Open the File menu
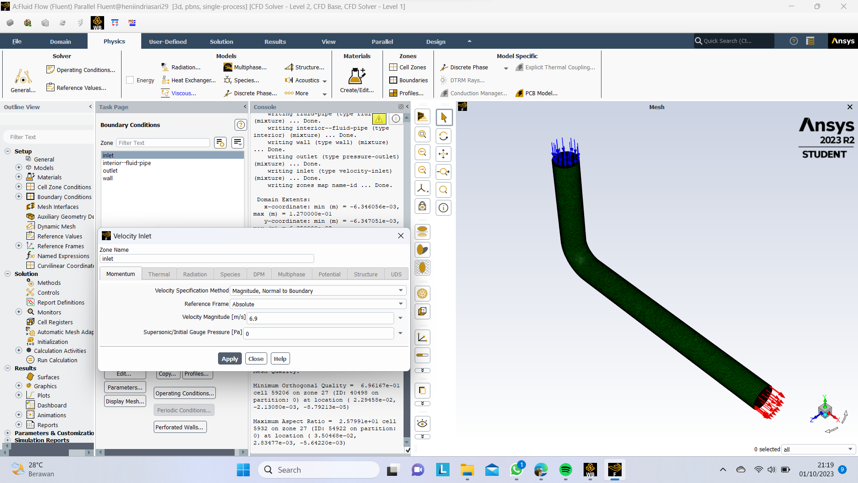 [17, 42]
